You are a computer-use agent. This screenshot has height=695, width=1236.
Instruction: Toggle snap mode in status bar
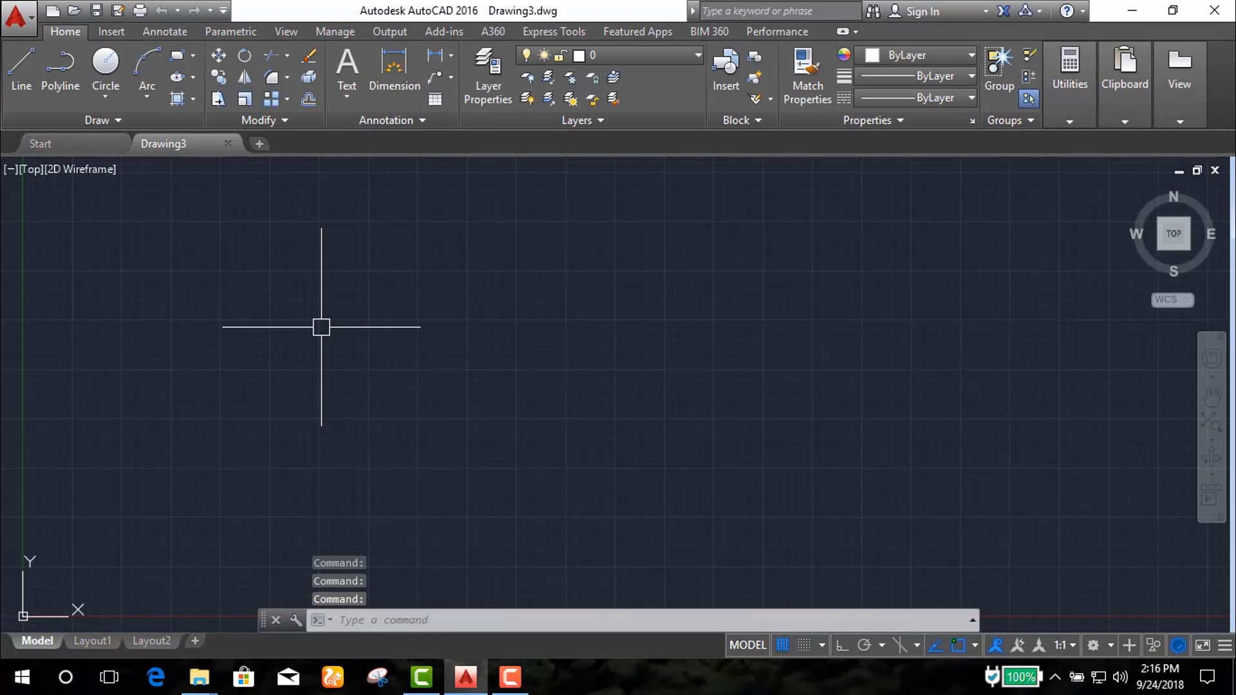point(804,645)
